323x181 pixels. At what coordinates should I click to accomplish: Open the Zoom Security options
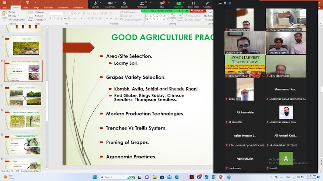tap(125, 4)
